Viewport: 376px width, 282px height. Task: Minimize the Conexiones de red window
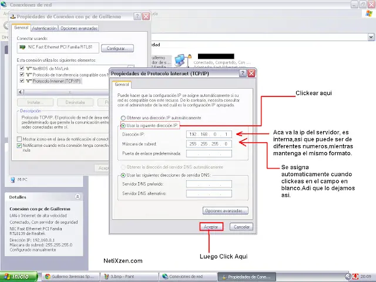click(354, 4)
